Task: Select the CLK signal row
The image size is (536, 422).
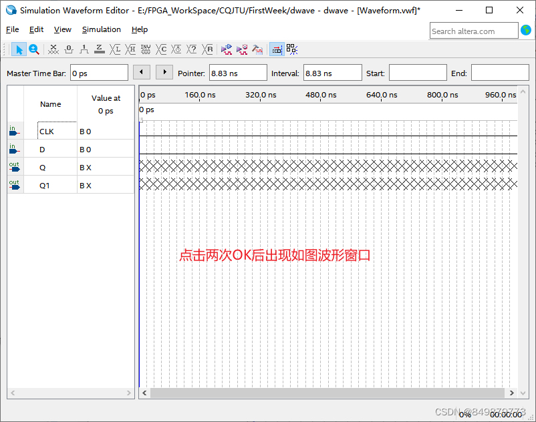Action: click(x=71, y=131)
